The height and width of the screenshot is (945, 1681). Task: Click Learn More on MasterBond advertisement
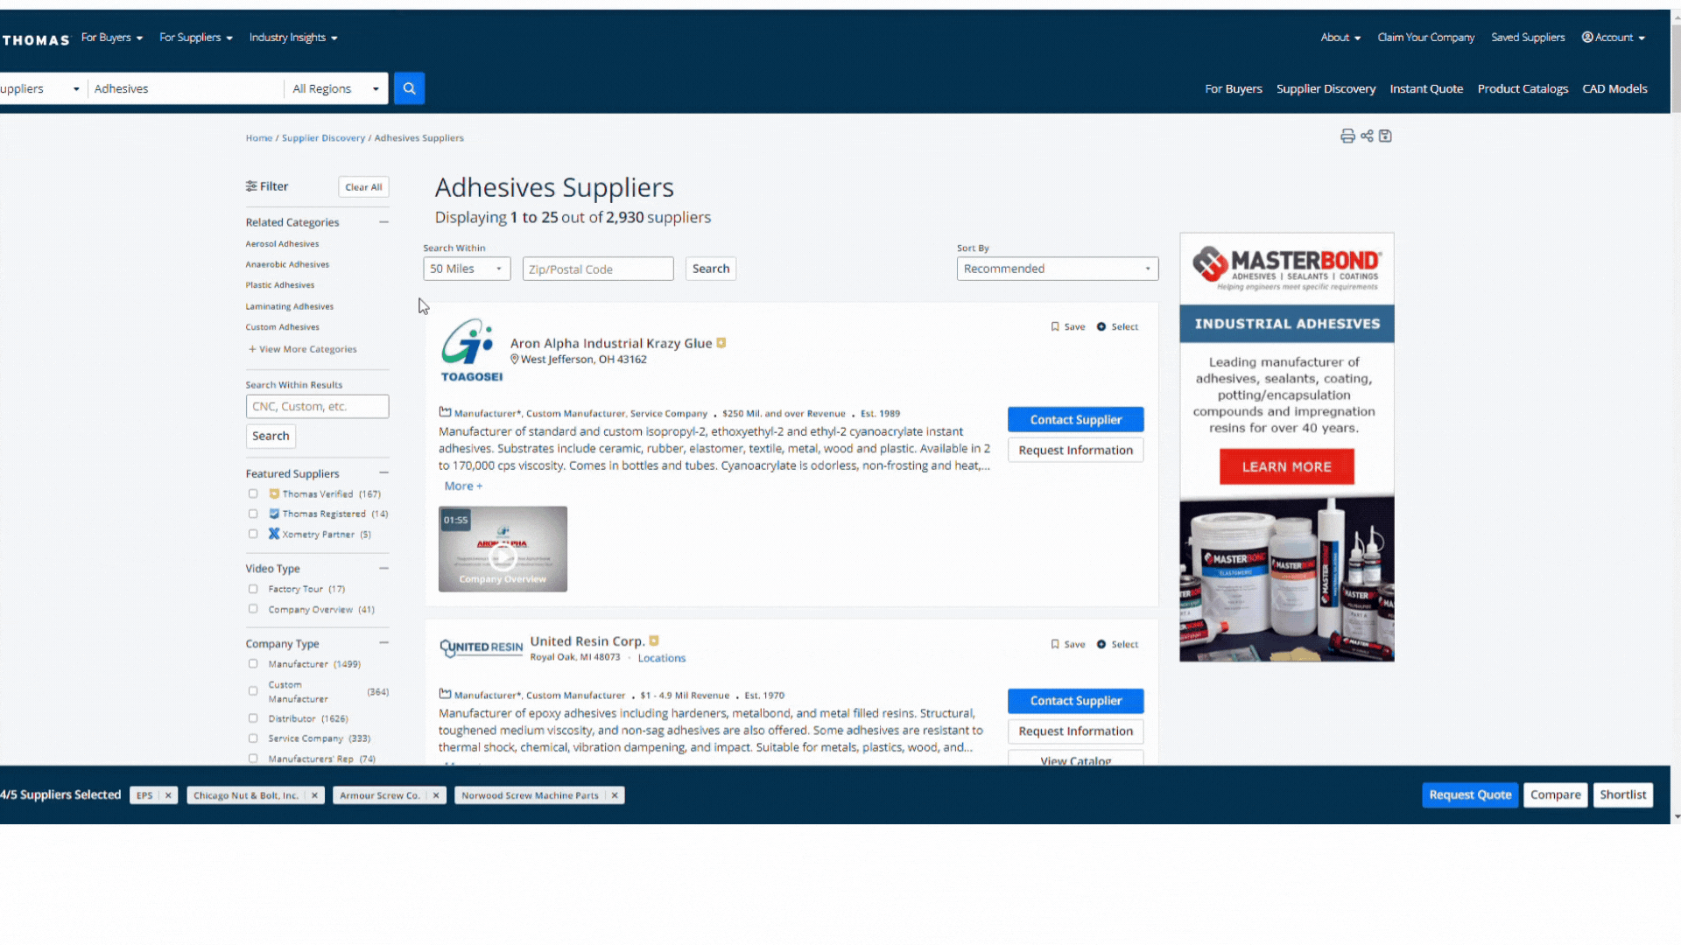(x=1286, y=466)
